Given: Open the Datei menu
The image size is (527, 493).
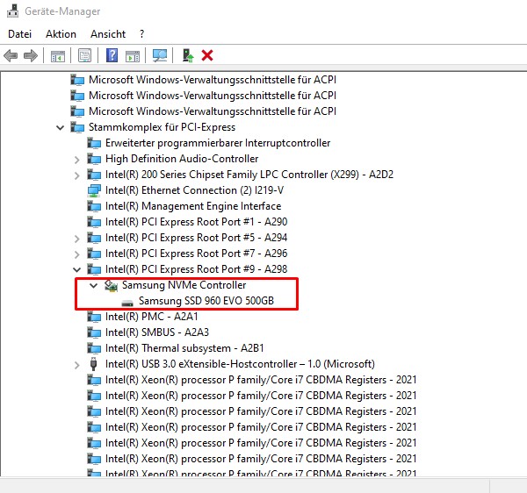Looking at the screenshot, I should point(20,34).
